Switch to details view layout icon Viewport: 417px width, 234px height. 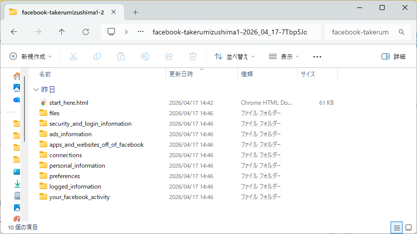coord(397,228)
